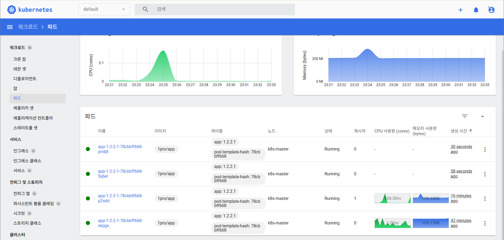Open 서비스 section heading in sidebar

[16, 139]
